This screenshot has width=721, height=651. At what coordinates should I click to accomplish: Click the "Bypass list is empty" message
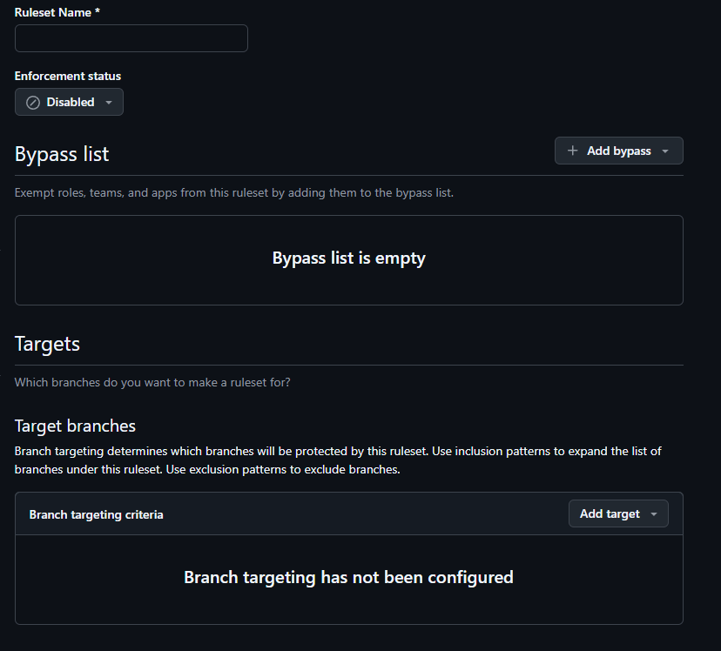(x=348, y=258)
